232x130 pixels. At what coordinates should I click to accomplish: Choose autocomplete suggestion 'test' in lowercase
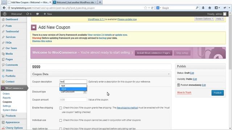pos(73,86)
